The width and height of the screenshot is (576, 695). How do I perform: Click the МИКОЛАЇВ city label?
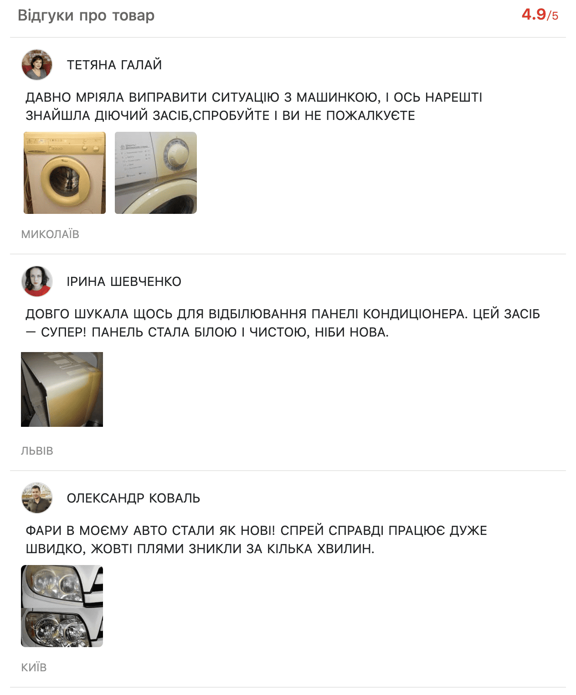pyautogui.click(x=50, y=234)
